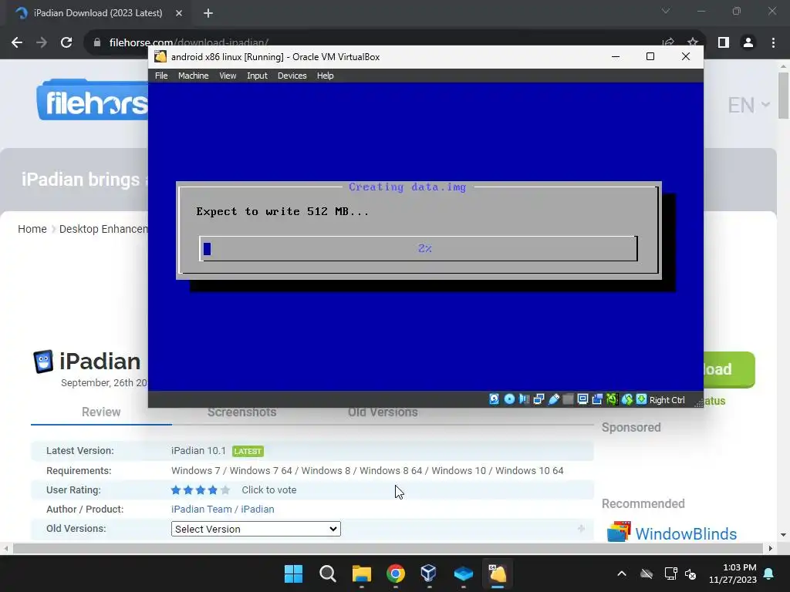Open a new Chrome tab
Screen dimensions: 790x592
click(208, 13)
